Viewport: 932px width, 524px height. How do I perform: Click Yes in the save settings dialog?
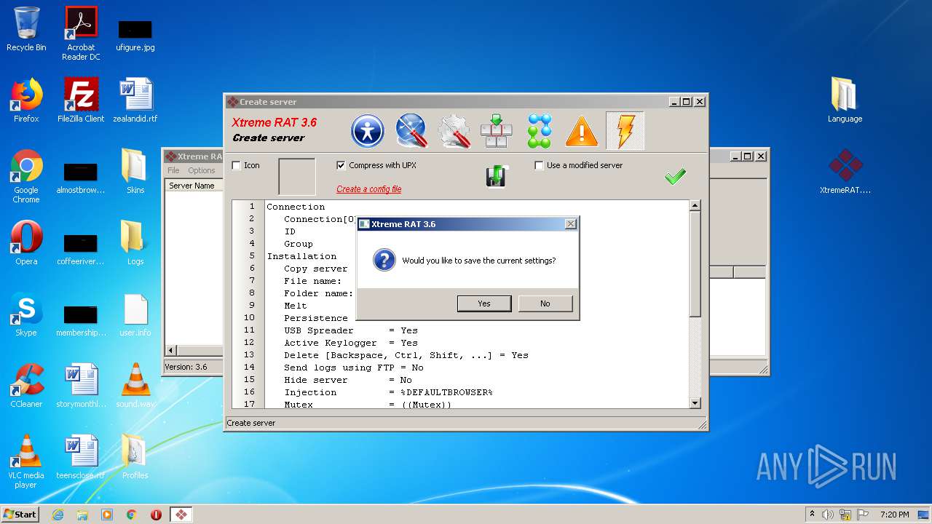484,303
